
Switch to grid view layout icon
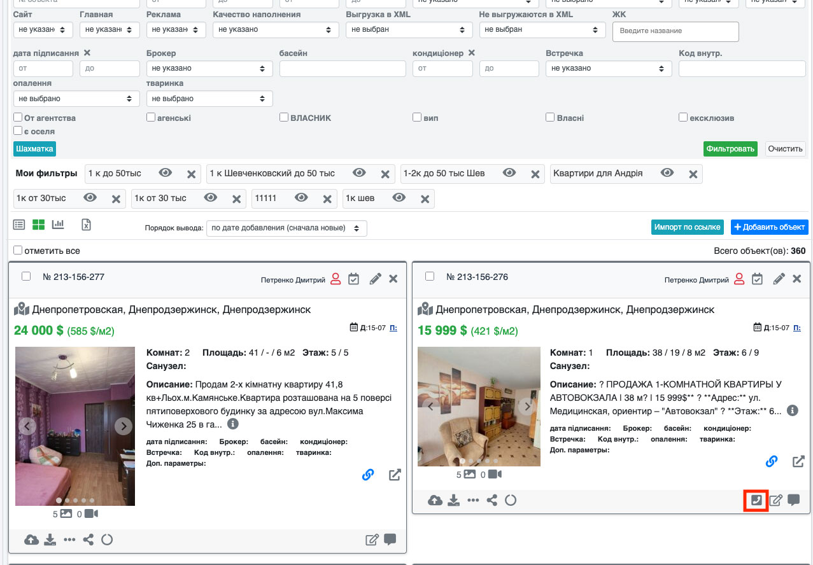39,224
